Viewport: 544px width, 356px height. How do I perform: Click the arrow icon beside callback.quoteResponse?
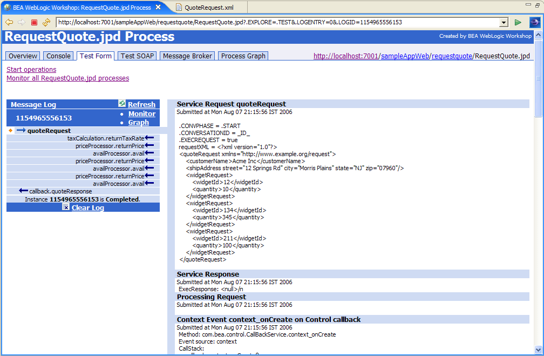point(24,191)
